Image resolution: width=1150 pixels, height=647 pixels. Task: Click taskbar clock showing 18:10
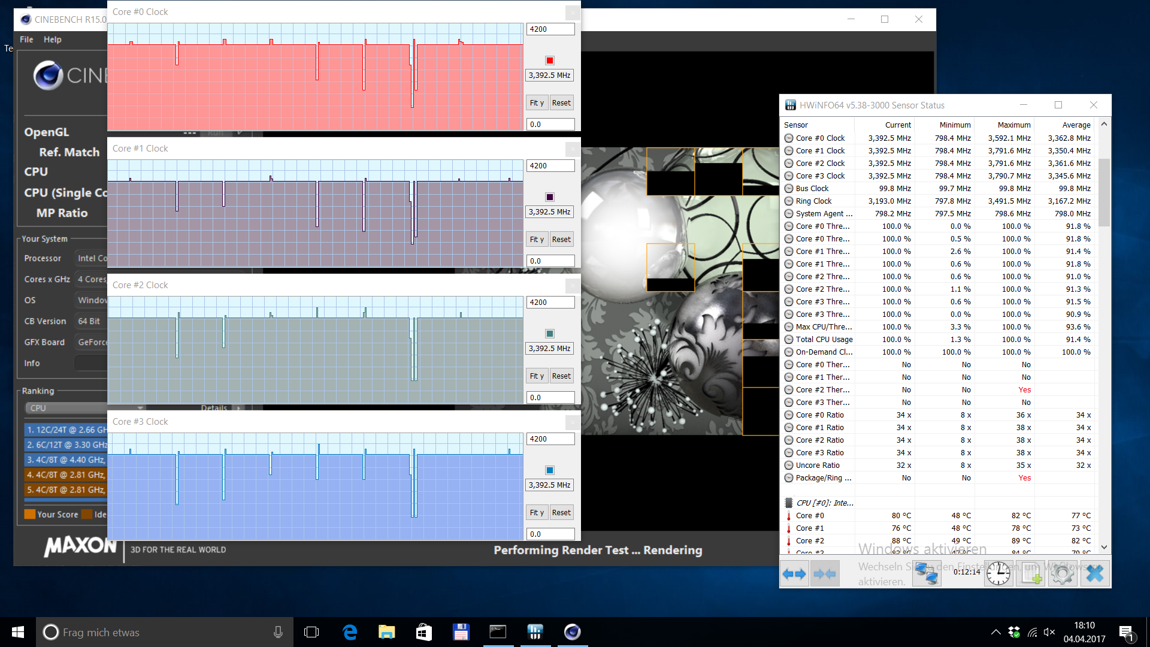(x=1084, y=632)
